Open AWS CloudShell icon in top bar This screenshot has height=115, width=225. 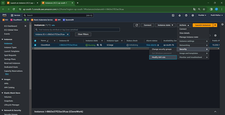[x=173, y=15]
